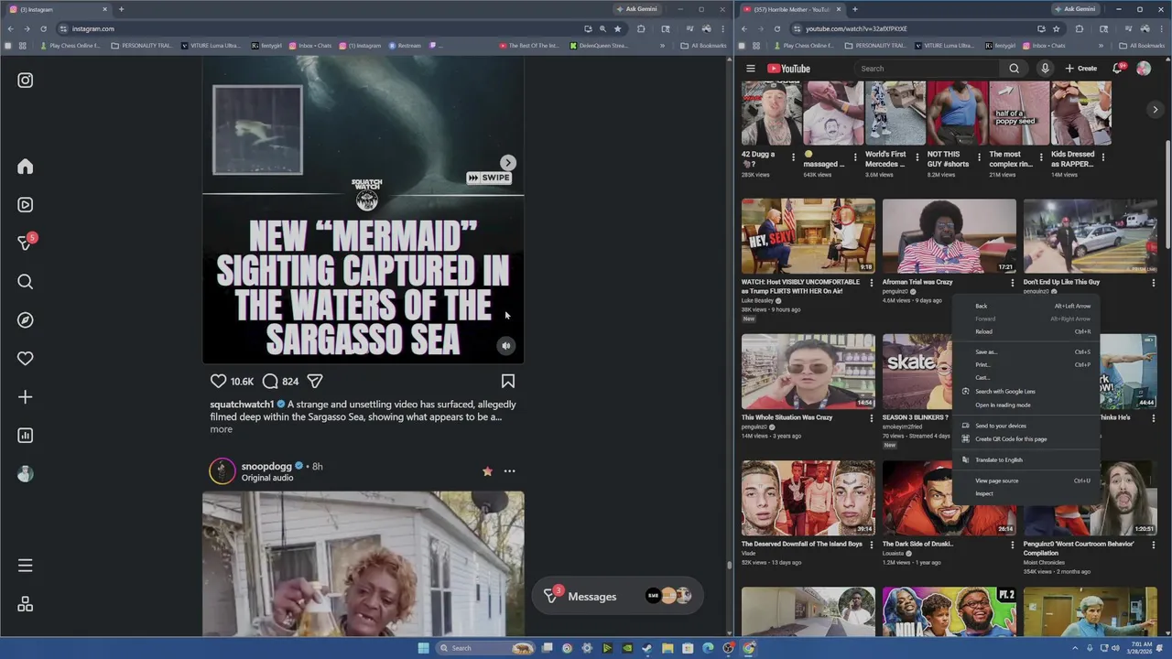Choose Inspect from the context menu
The width and height of the screenshot is (1172, 659).
(x=1025, y=493)
